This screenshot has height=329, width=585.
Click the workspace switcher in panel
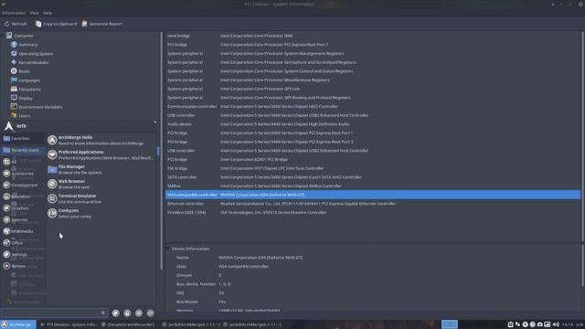(x=450, y=324)
